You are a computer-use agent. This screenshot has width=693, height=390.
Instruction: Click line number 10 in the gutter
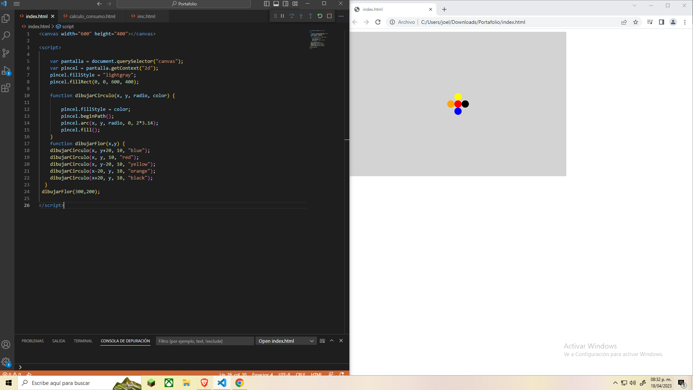point(27,96)
